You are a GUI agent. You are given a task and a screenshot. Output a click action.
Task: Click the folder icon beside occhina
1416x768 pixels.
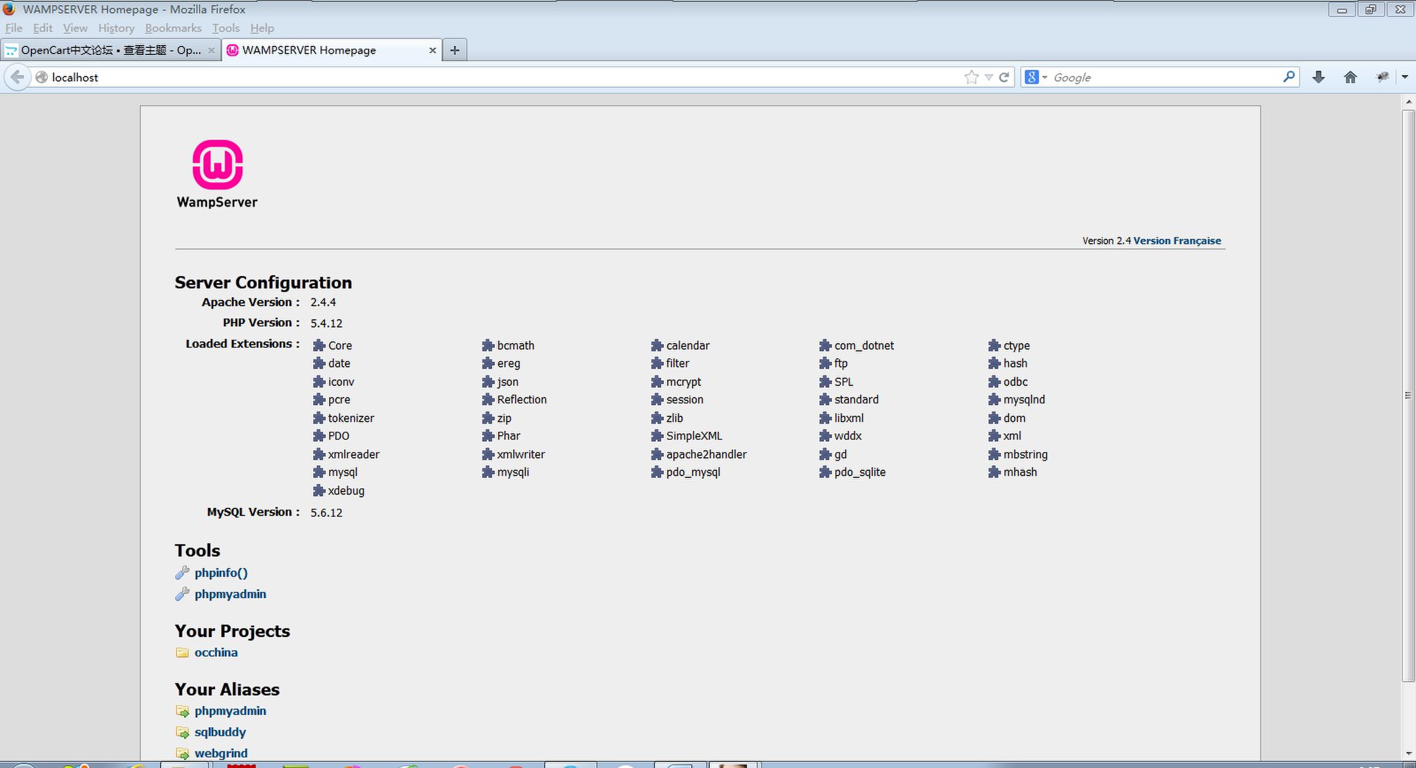click(x=182, y=653)
